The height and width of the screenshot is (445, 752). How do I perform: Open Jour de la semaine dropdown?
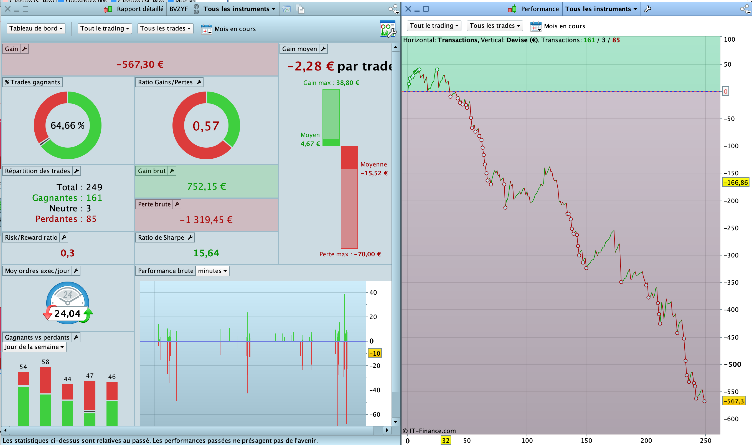(34, 347)
